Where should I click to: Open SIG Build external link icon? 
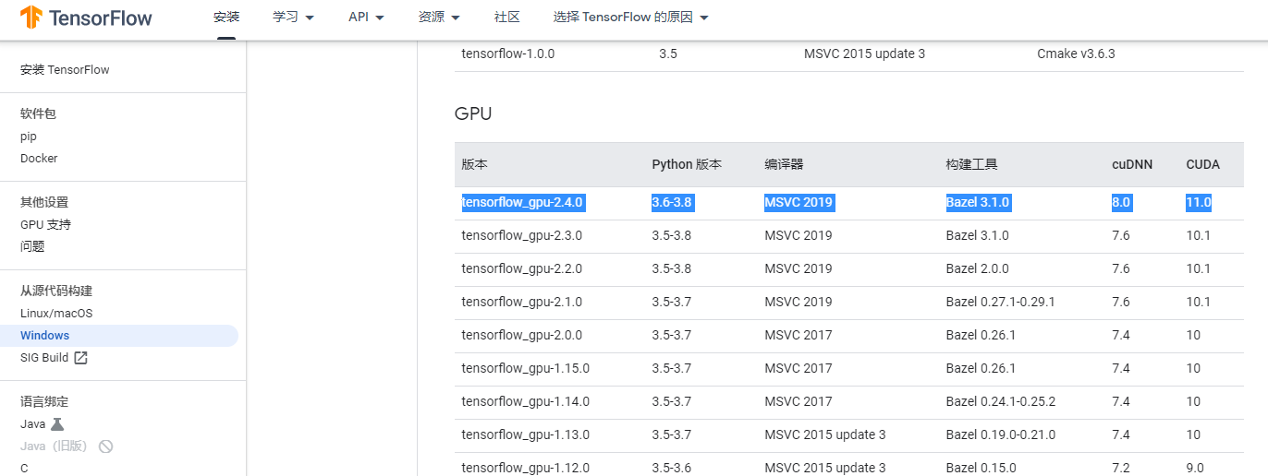click(80, 358)
